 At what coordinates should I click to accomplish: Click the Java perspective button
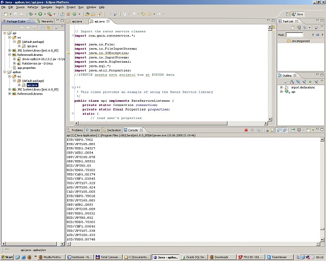[x=297, y=14]
